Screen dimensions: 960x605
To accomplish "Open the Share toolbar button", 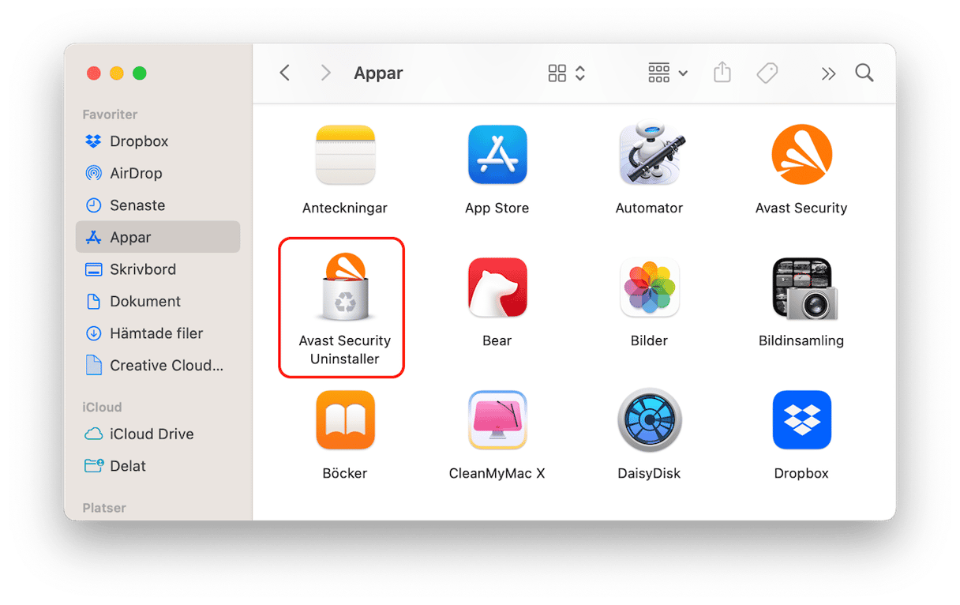I will click(x=722, y=73).
